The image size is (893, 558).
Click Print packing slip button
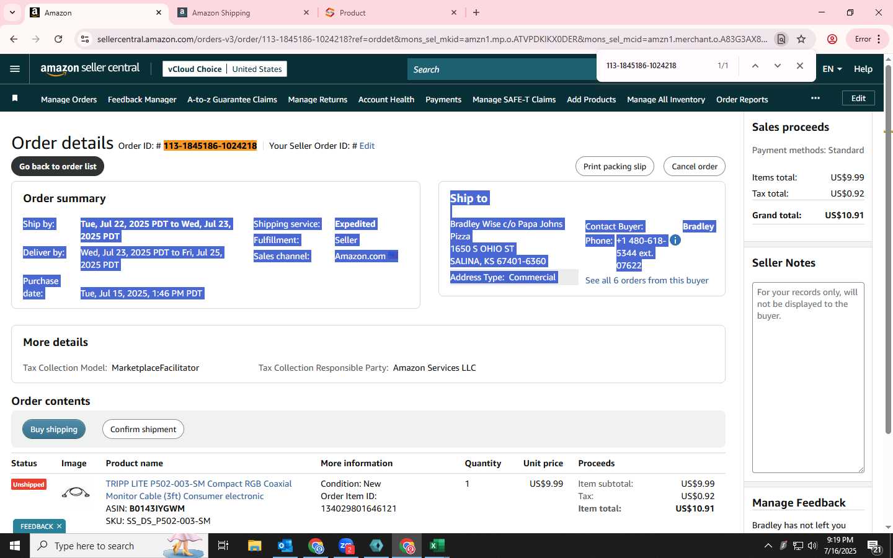[615, 166]
